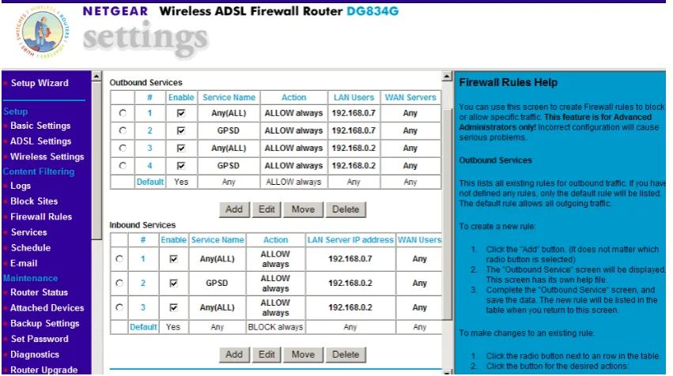
Task: Click the sidebar scrollbar thumb
Action: [96, 161]
